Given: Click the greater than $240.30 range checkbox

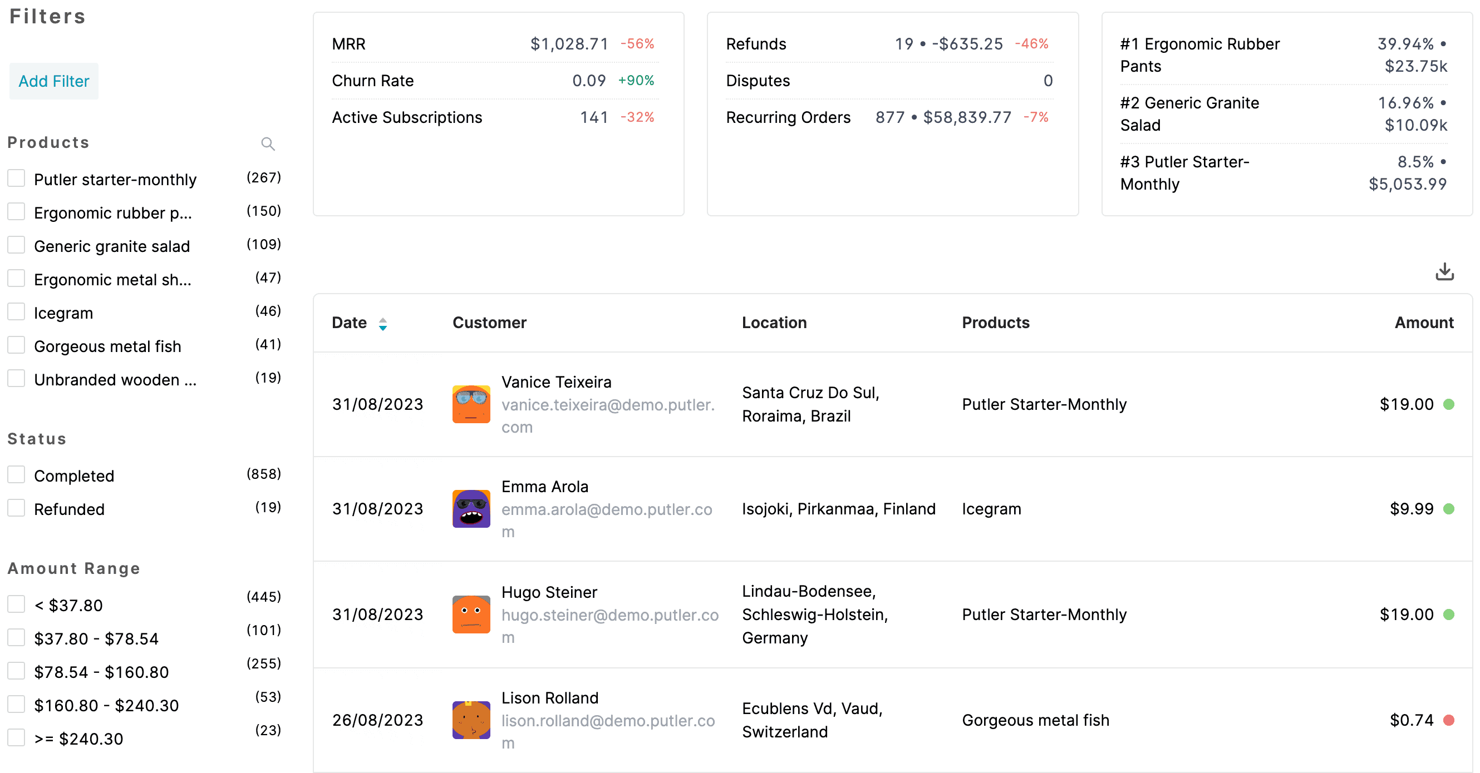Looking at the screenshot, I should 14,738.
